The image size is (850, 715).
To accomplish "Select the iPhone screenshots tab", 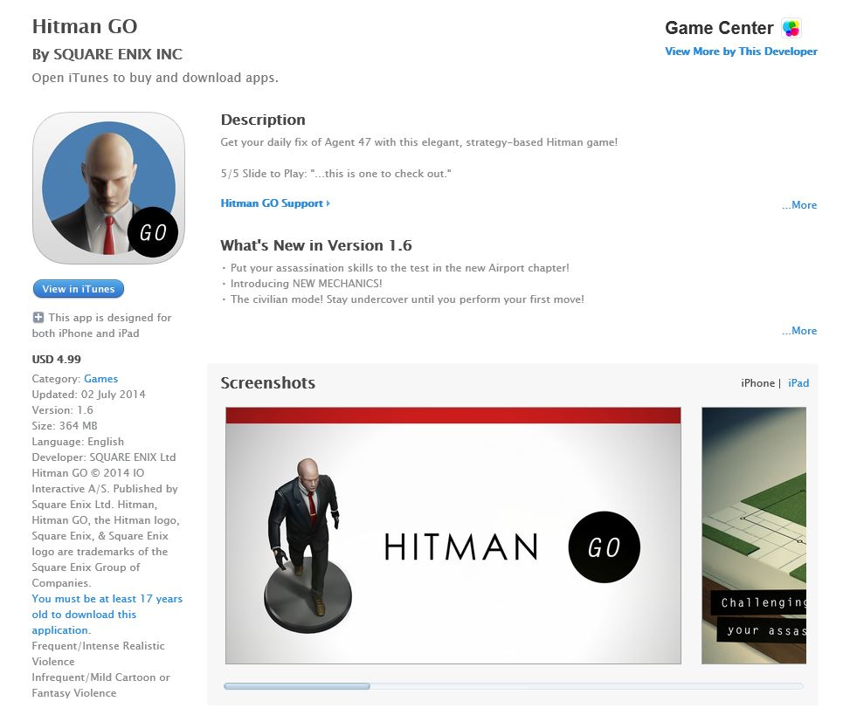I will tap(758, 383).
